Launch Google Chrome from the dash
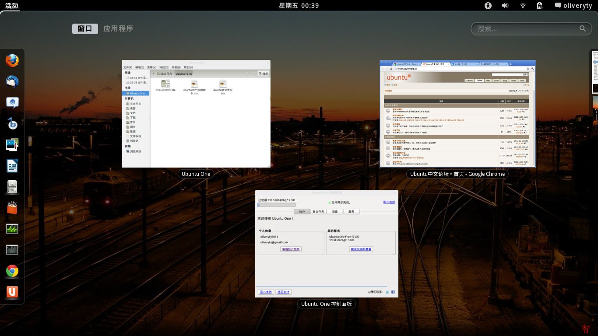This screenshot has height=336, width=598. (x=12, y=271)
